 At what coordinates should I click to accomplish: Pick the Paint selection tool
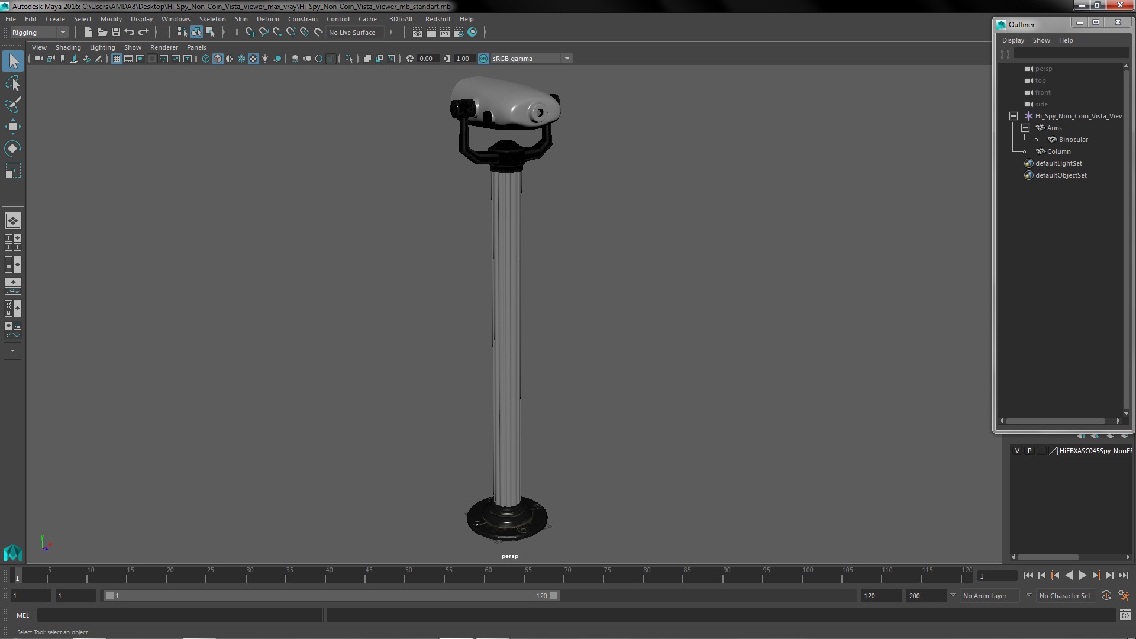tap(13, 105)
